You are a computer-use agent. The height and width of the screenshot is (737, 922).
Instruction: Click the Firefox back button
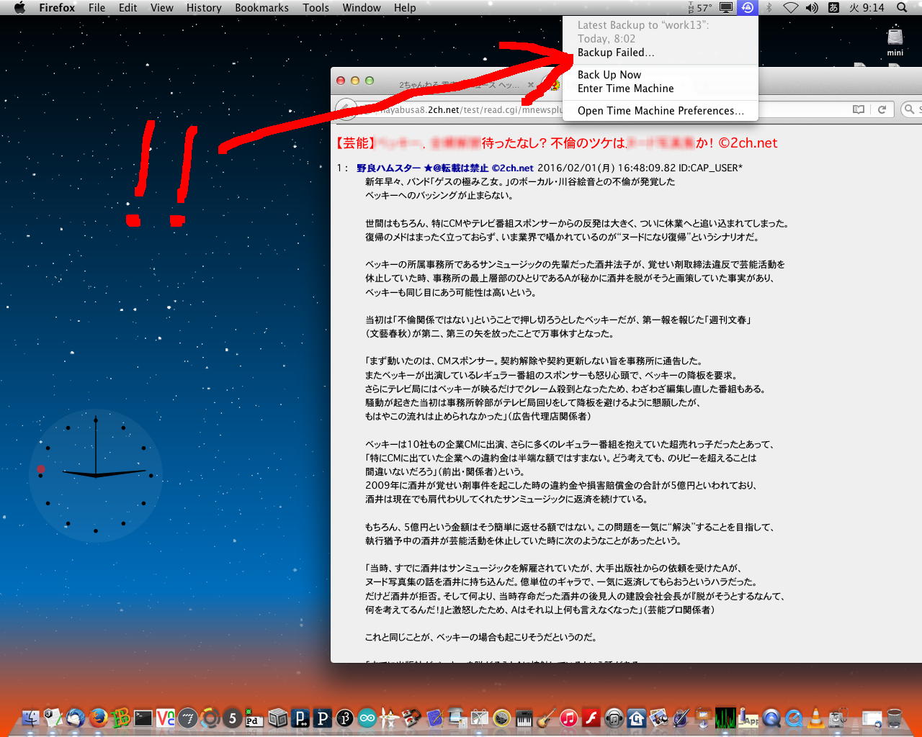[x=346, y=109]
